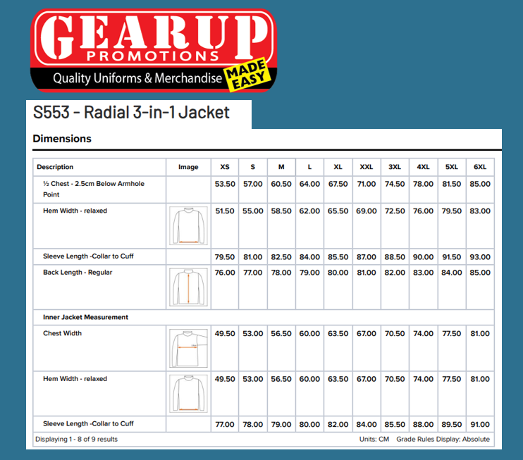The height and width of the screenshot is (460, 523).
Task: Open the first Hem Width diagram above Sleeve Length
Action: pos(189,225)
